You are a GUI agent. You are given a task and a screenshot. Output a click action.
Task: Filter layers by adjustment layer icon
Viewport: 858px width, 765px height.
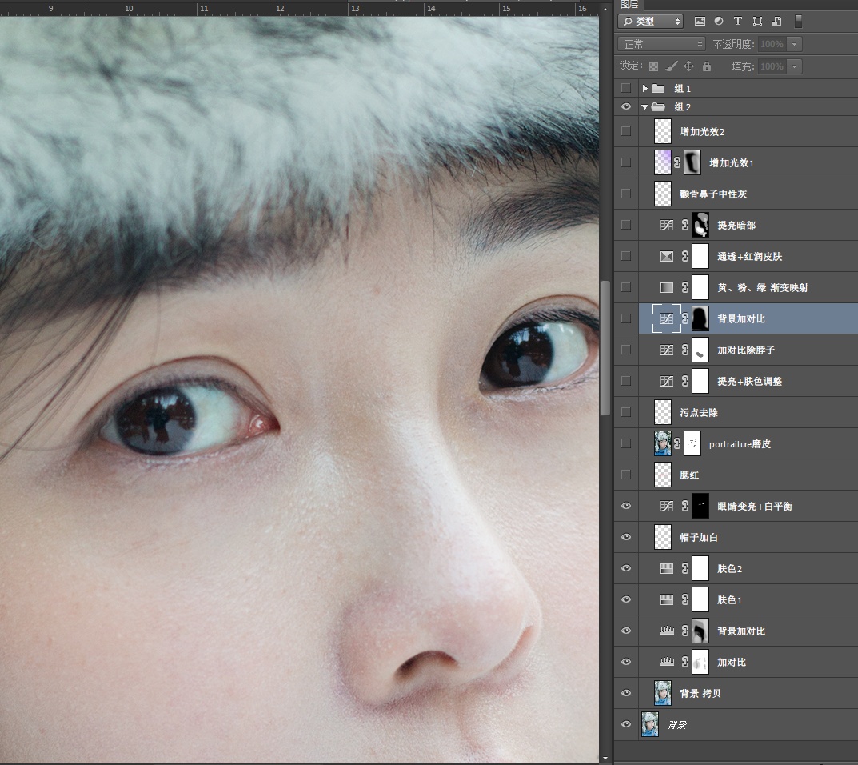click(x=719, y=22)
